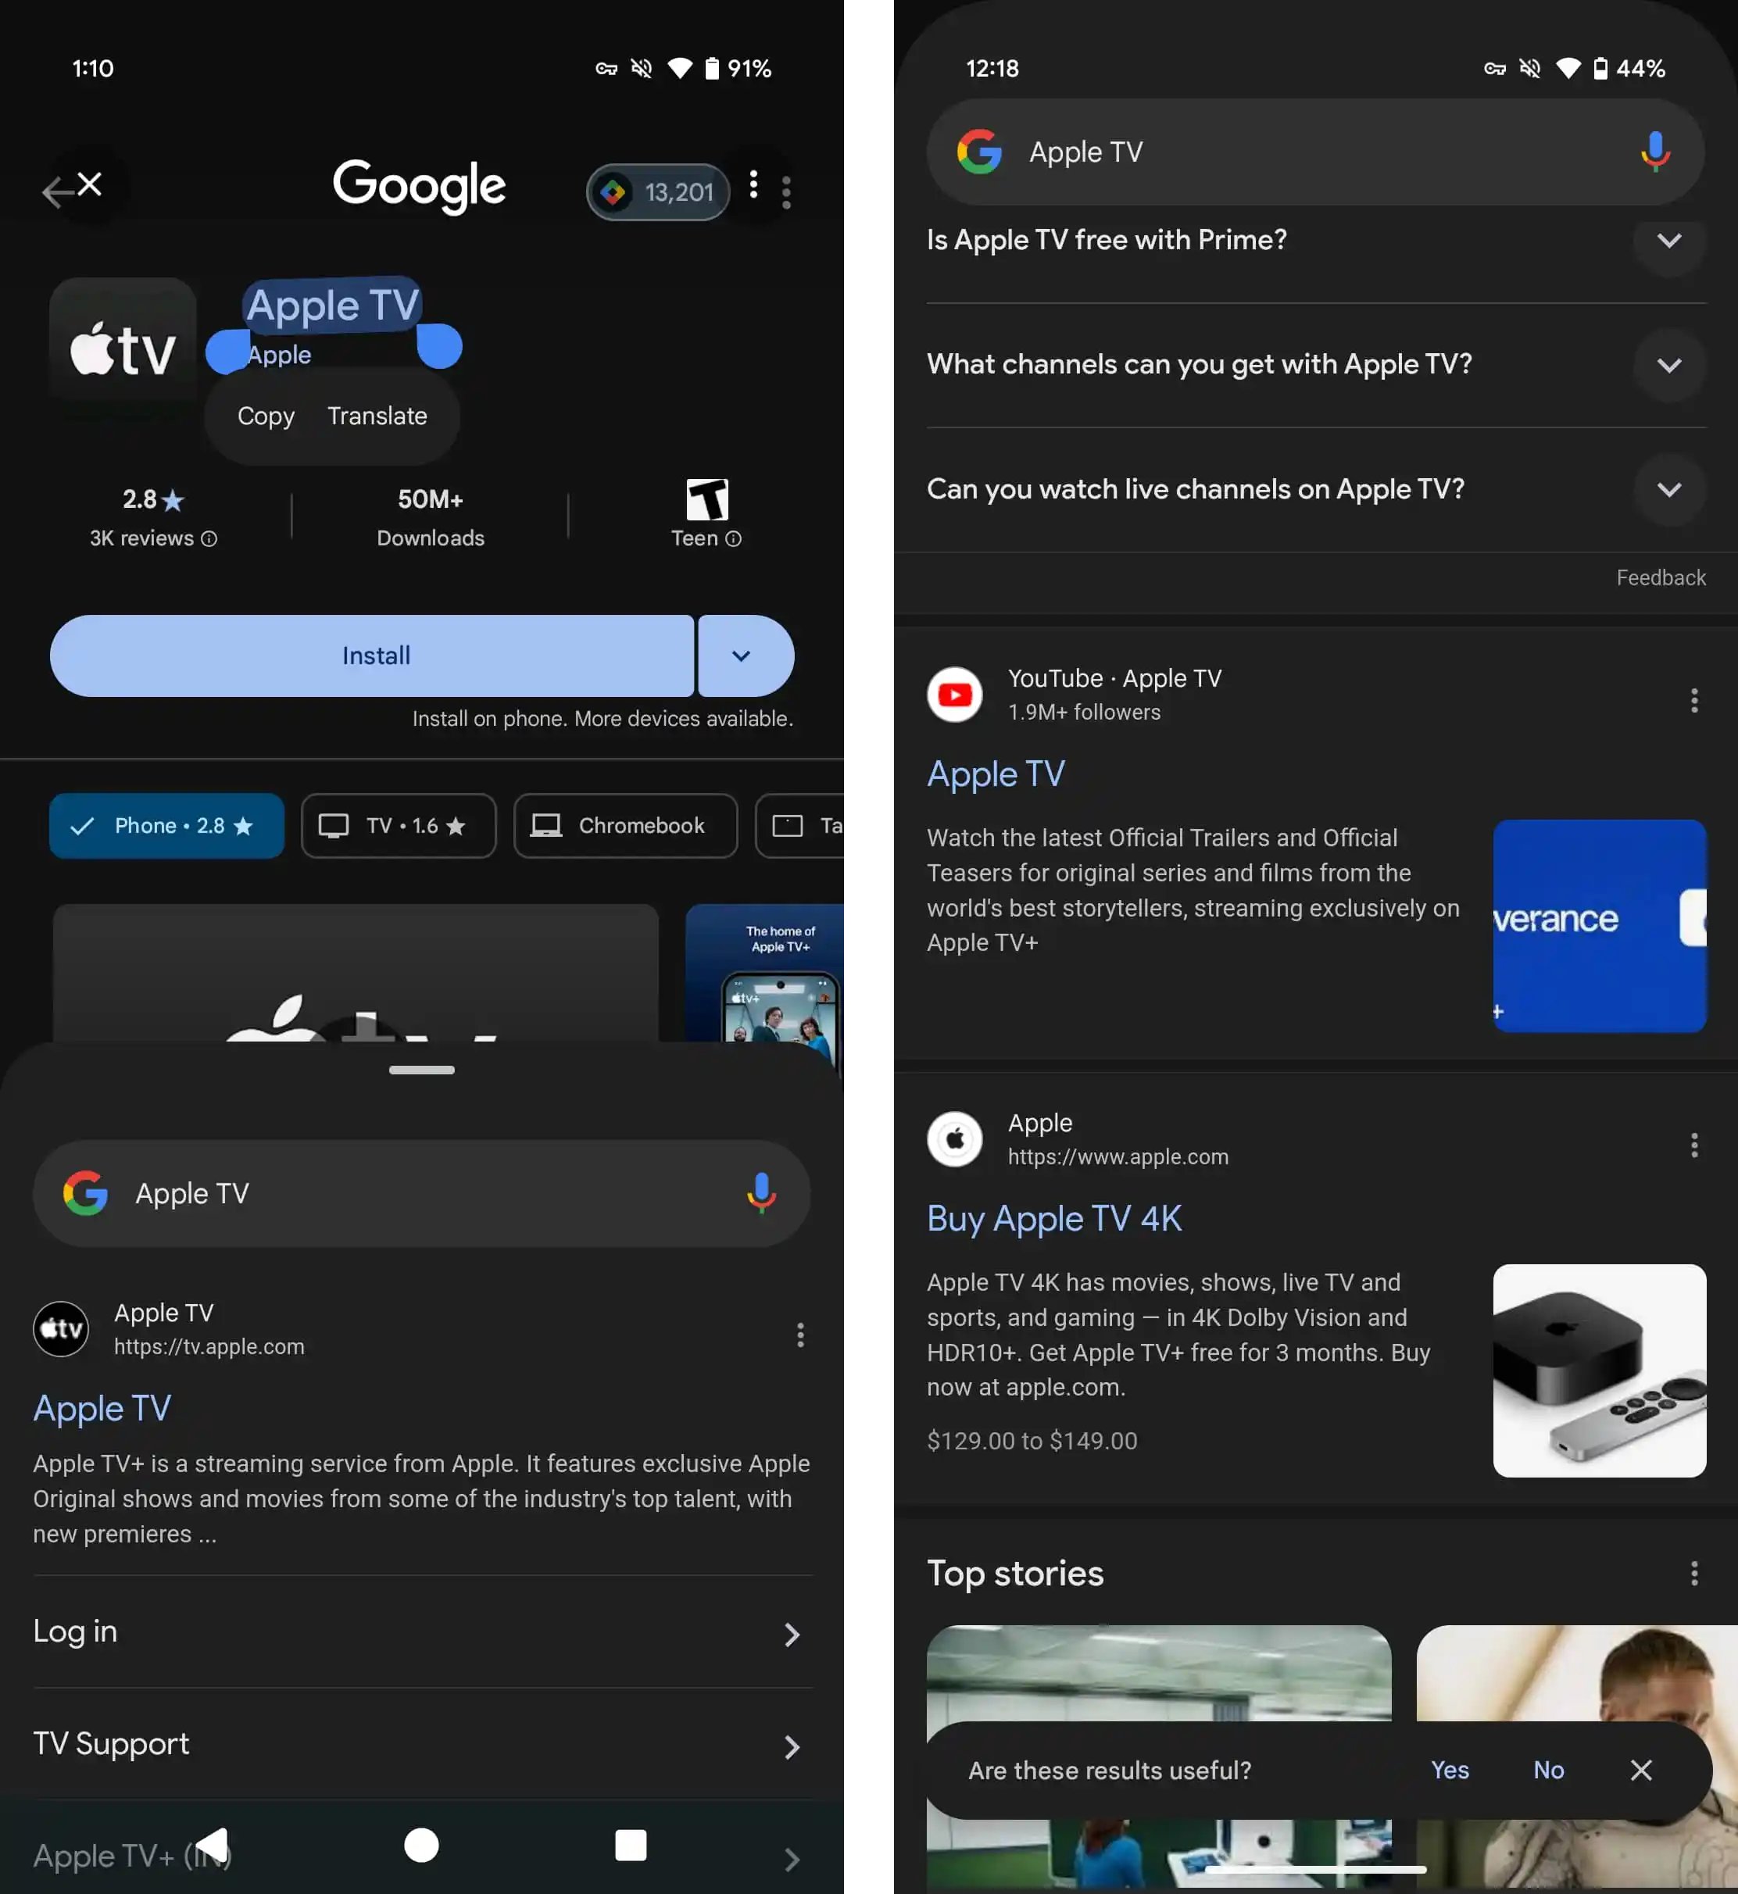Click the Google logo icon in left search bar
Screen dimensions: 1738x1894
(88, 1193)
